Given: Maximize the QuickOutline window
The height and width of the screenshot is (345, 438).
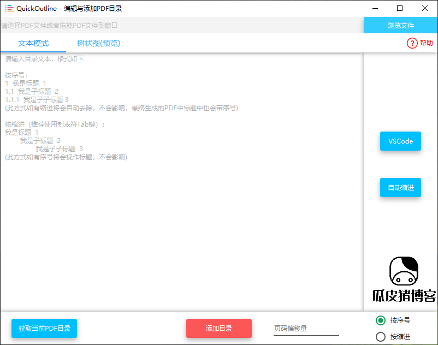Looking at the screenshot, I should pyautogui.click(x=400, y=8).
